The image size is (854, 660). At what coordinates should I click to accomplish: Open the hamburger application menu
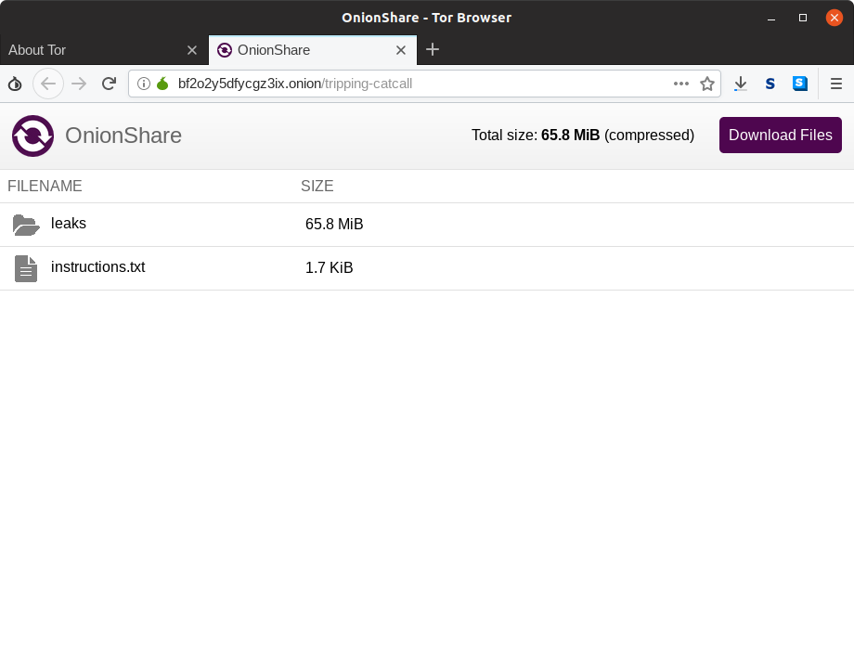[x=836, y=84]
